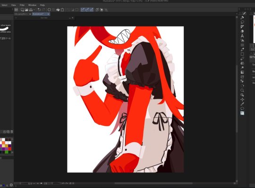Select the marker-shaped tool below the Pen
Image resolution: width=255 pixels, height=188 pixels.
242,17
